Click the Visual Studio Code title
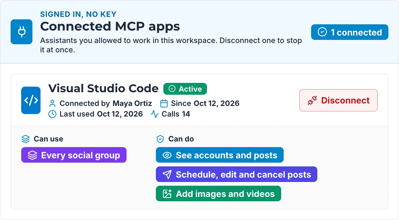This screenshot has width=399, height=220. [103, 88]
